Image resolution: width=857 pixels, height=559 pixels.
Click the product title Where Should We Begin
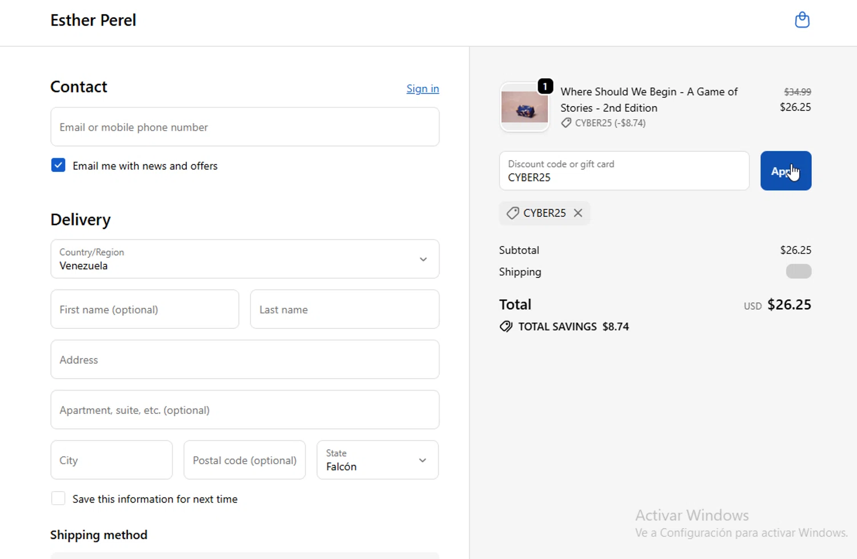coord(649,99)
